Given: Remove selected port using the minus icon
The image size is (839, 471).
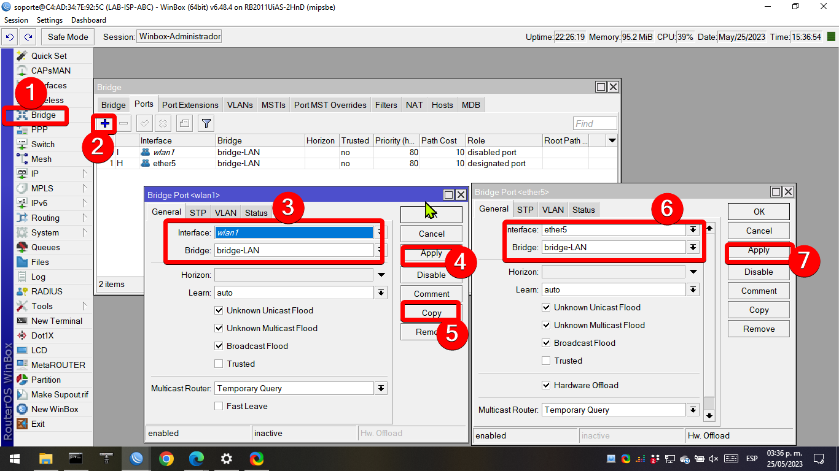Looking at the screenshot, I should (123, 123).
